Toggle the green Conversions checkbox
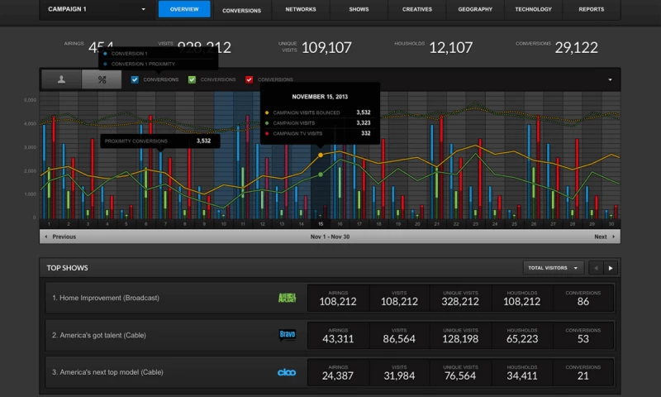This screenshot has height=397, width=661. tap(192, 79)
